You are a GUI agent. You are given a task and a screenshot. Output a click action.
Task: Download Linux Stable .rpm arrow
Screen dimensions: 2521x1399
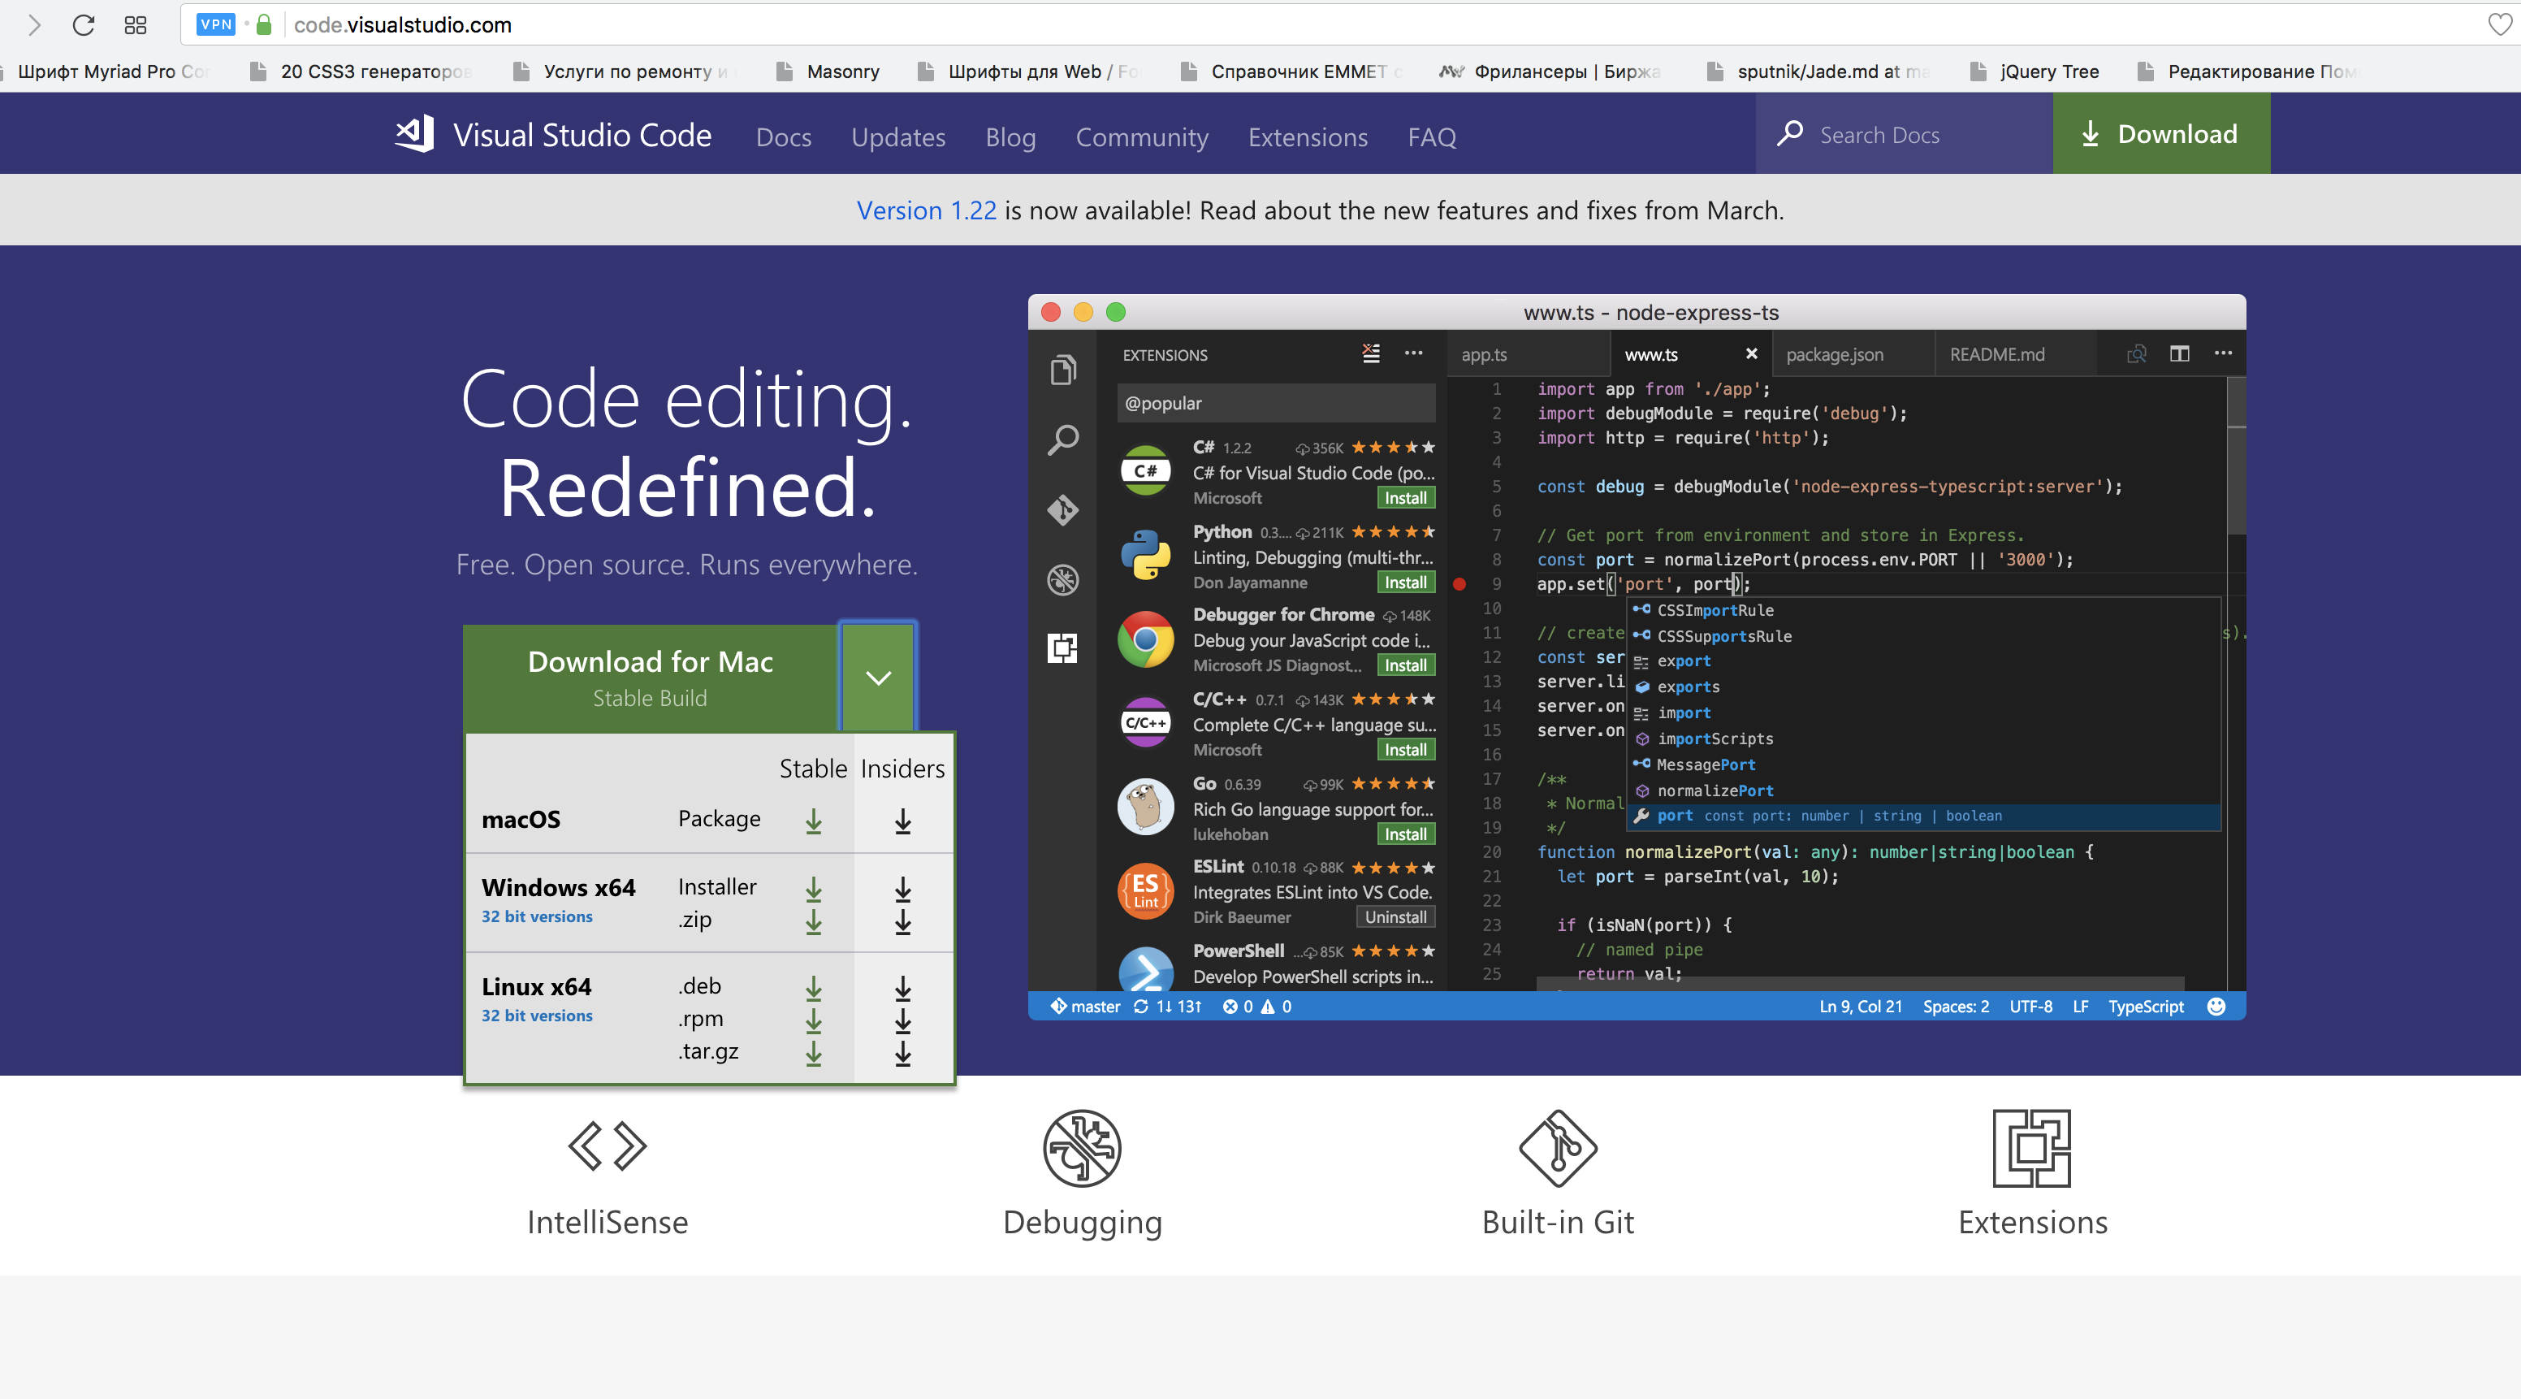coord(813,1020)
